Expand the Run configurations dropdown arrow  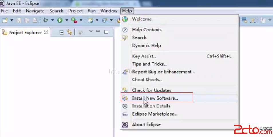click(x=66, y=20)
